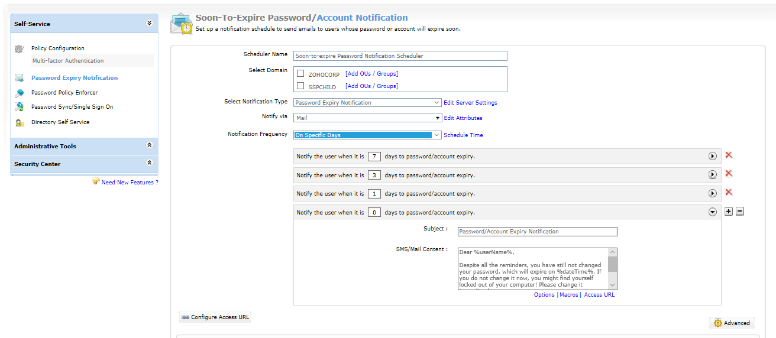
Task: Go to Password Sync/Single Sign On
Action: [x=72, y=107]
